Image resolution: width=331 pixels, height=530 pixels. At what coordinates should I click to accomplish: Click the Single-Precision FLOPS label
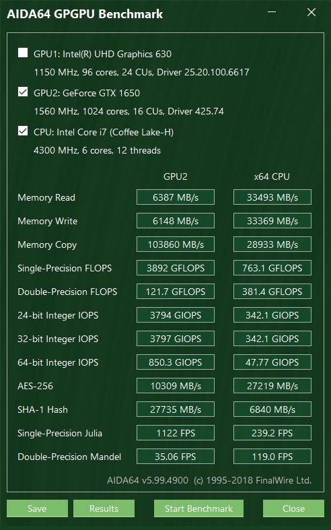click(65, 269)
